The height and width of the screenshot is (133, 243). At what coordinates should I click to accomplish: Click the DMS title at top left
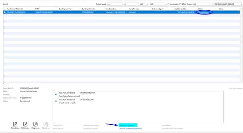(x=5, y=4)
